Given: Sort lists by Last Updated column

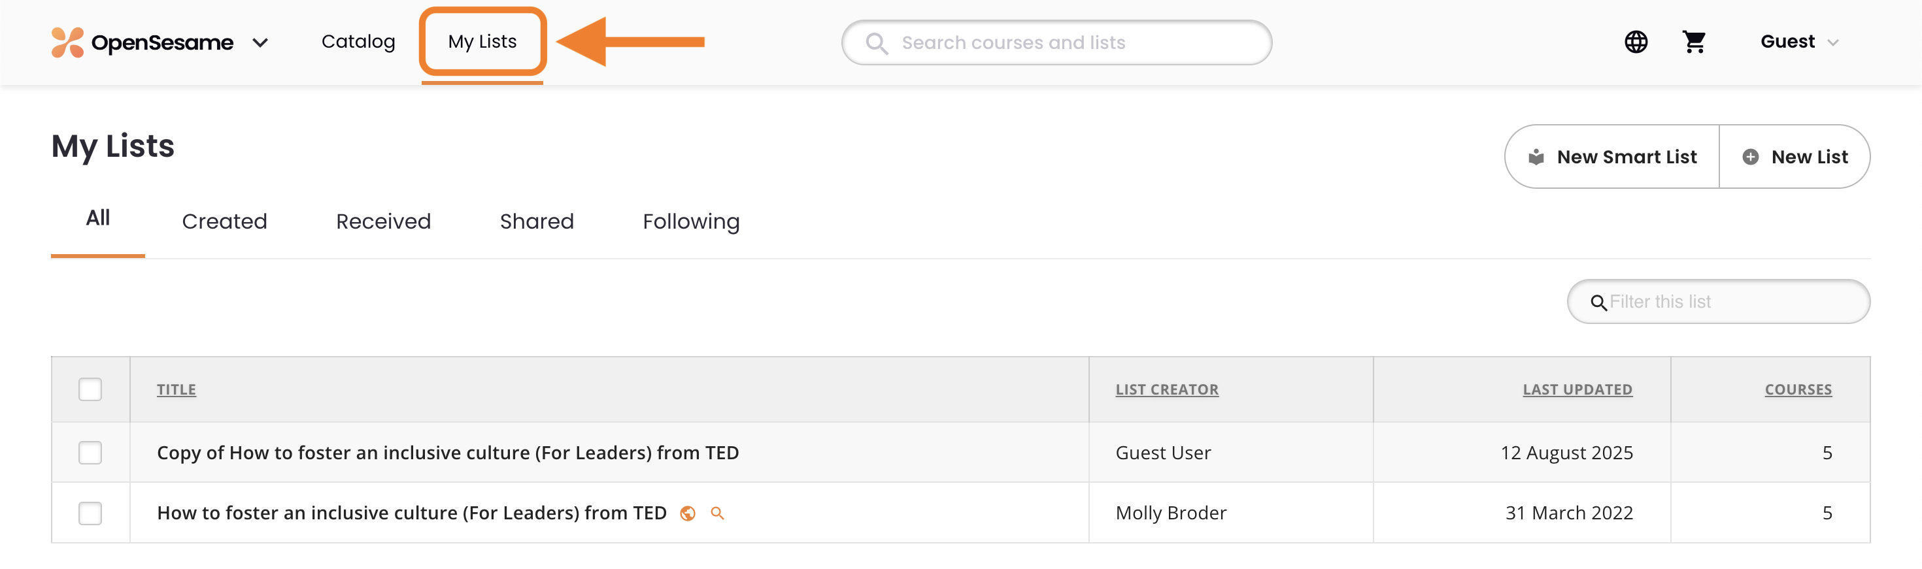Looking at the screenshot, I should (x=1577, y=389).
